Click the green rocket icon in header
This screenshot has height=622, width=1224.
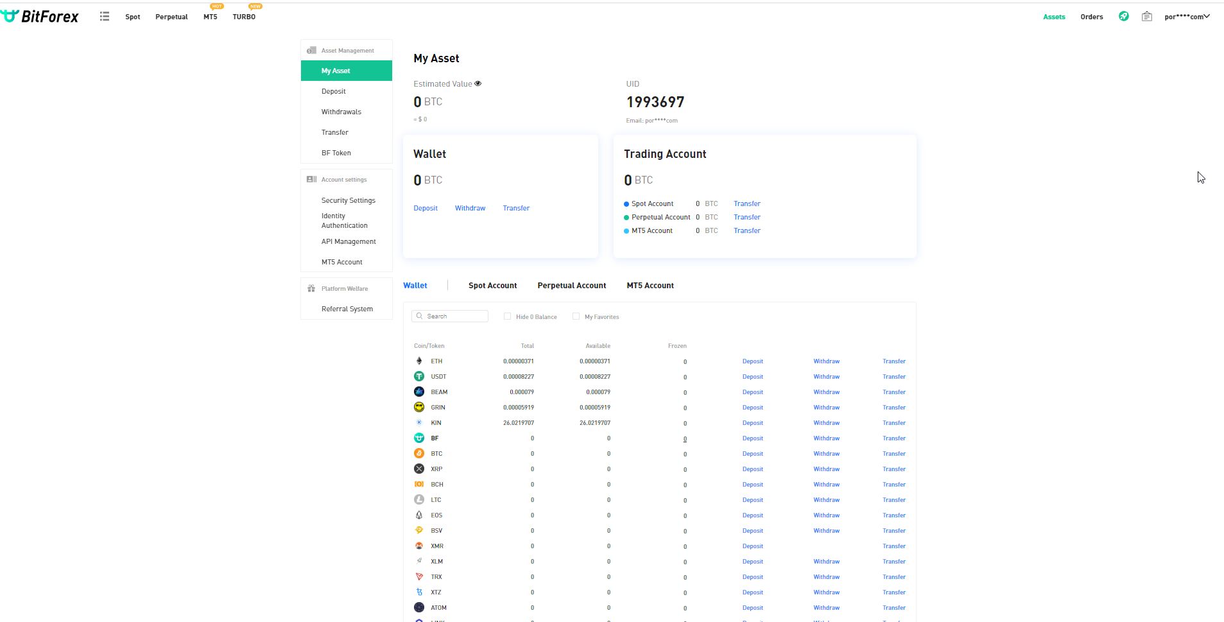coord(1123,16)
